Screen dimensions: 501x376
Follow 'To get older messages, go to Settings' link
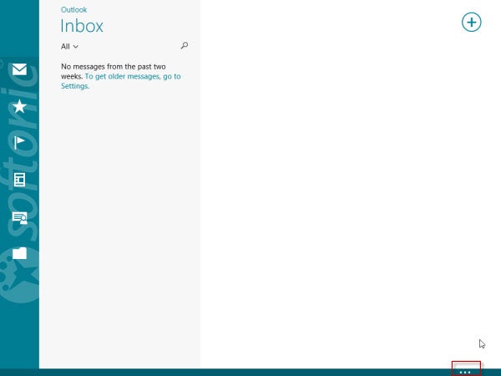click(x=121, y=81)
